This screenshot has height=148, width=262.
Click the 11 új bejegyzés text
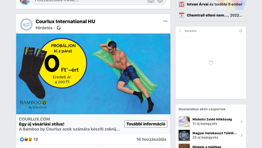(x=205, y=124)
